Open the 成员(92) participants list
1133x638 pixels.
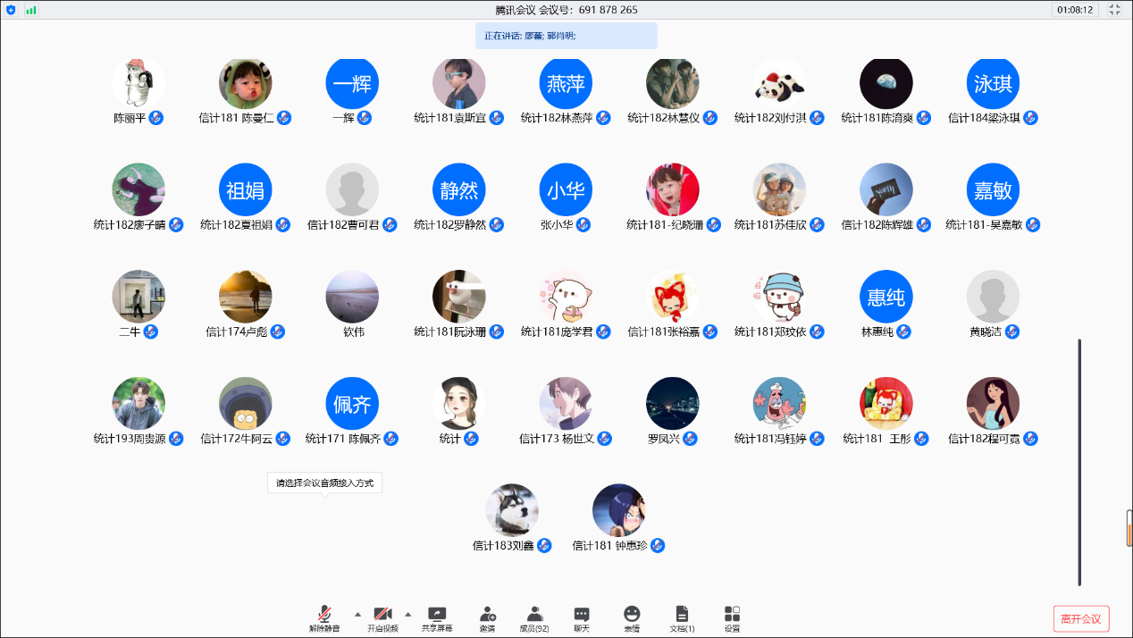[x=534, y=615]
